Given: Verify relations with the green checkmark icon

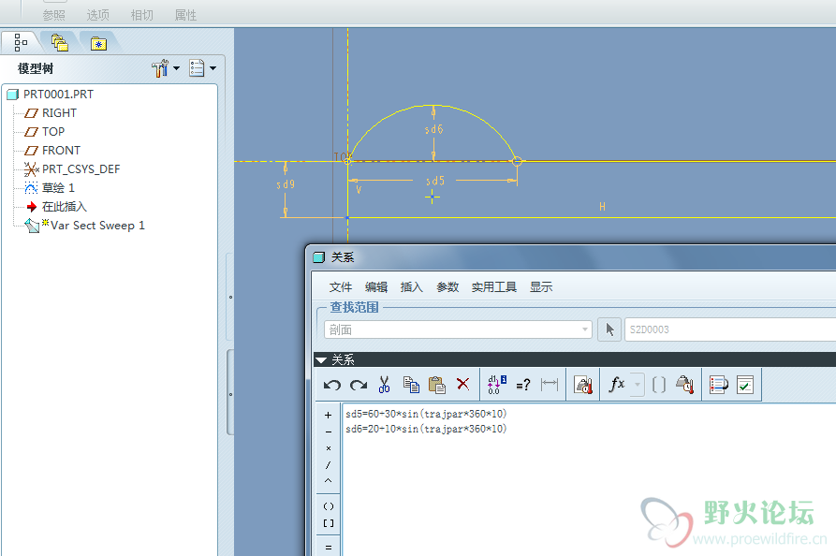Looking at the screenshot, I should click(745, 385).
